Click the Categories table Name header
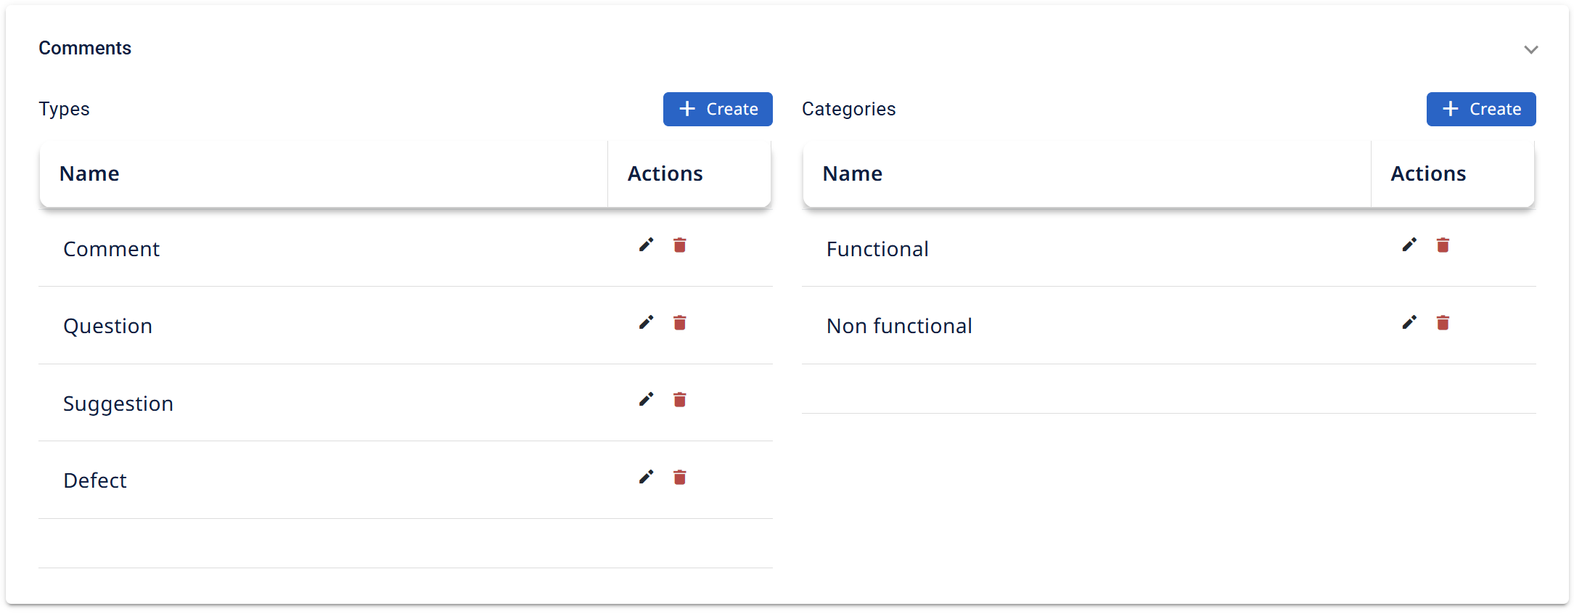Viewport: 1574px width, 614px height. [853, 173]
